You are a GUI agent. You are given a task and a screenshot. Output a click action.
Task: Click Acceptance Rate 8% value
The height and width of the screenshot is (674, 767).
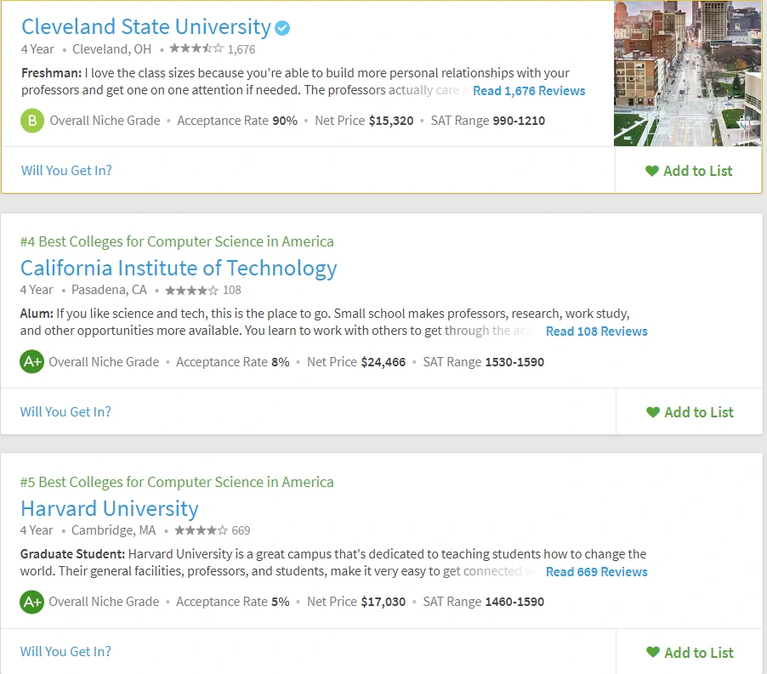(281, 362)
